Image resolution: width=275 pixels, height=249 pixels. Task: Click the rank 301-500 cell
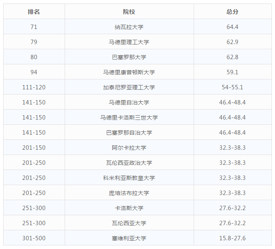tap(34, 238)
